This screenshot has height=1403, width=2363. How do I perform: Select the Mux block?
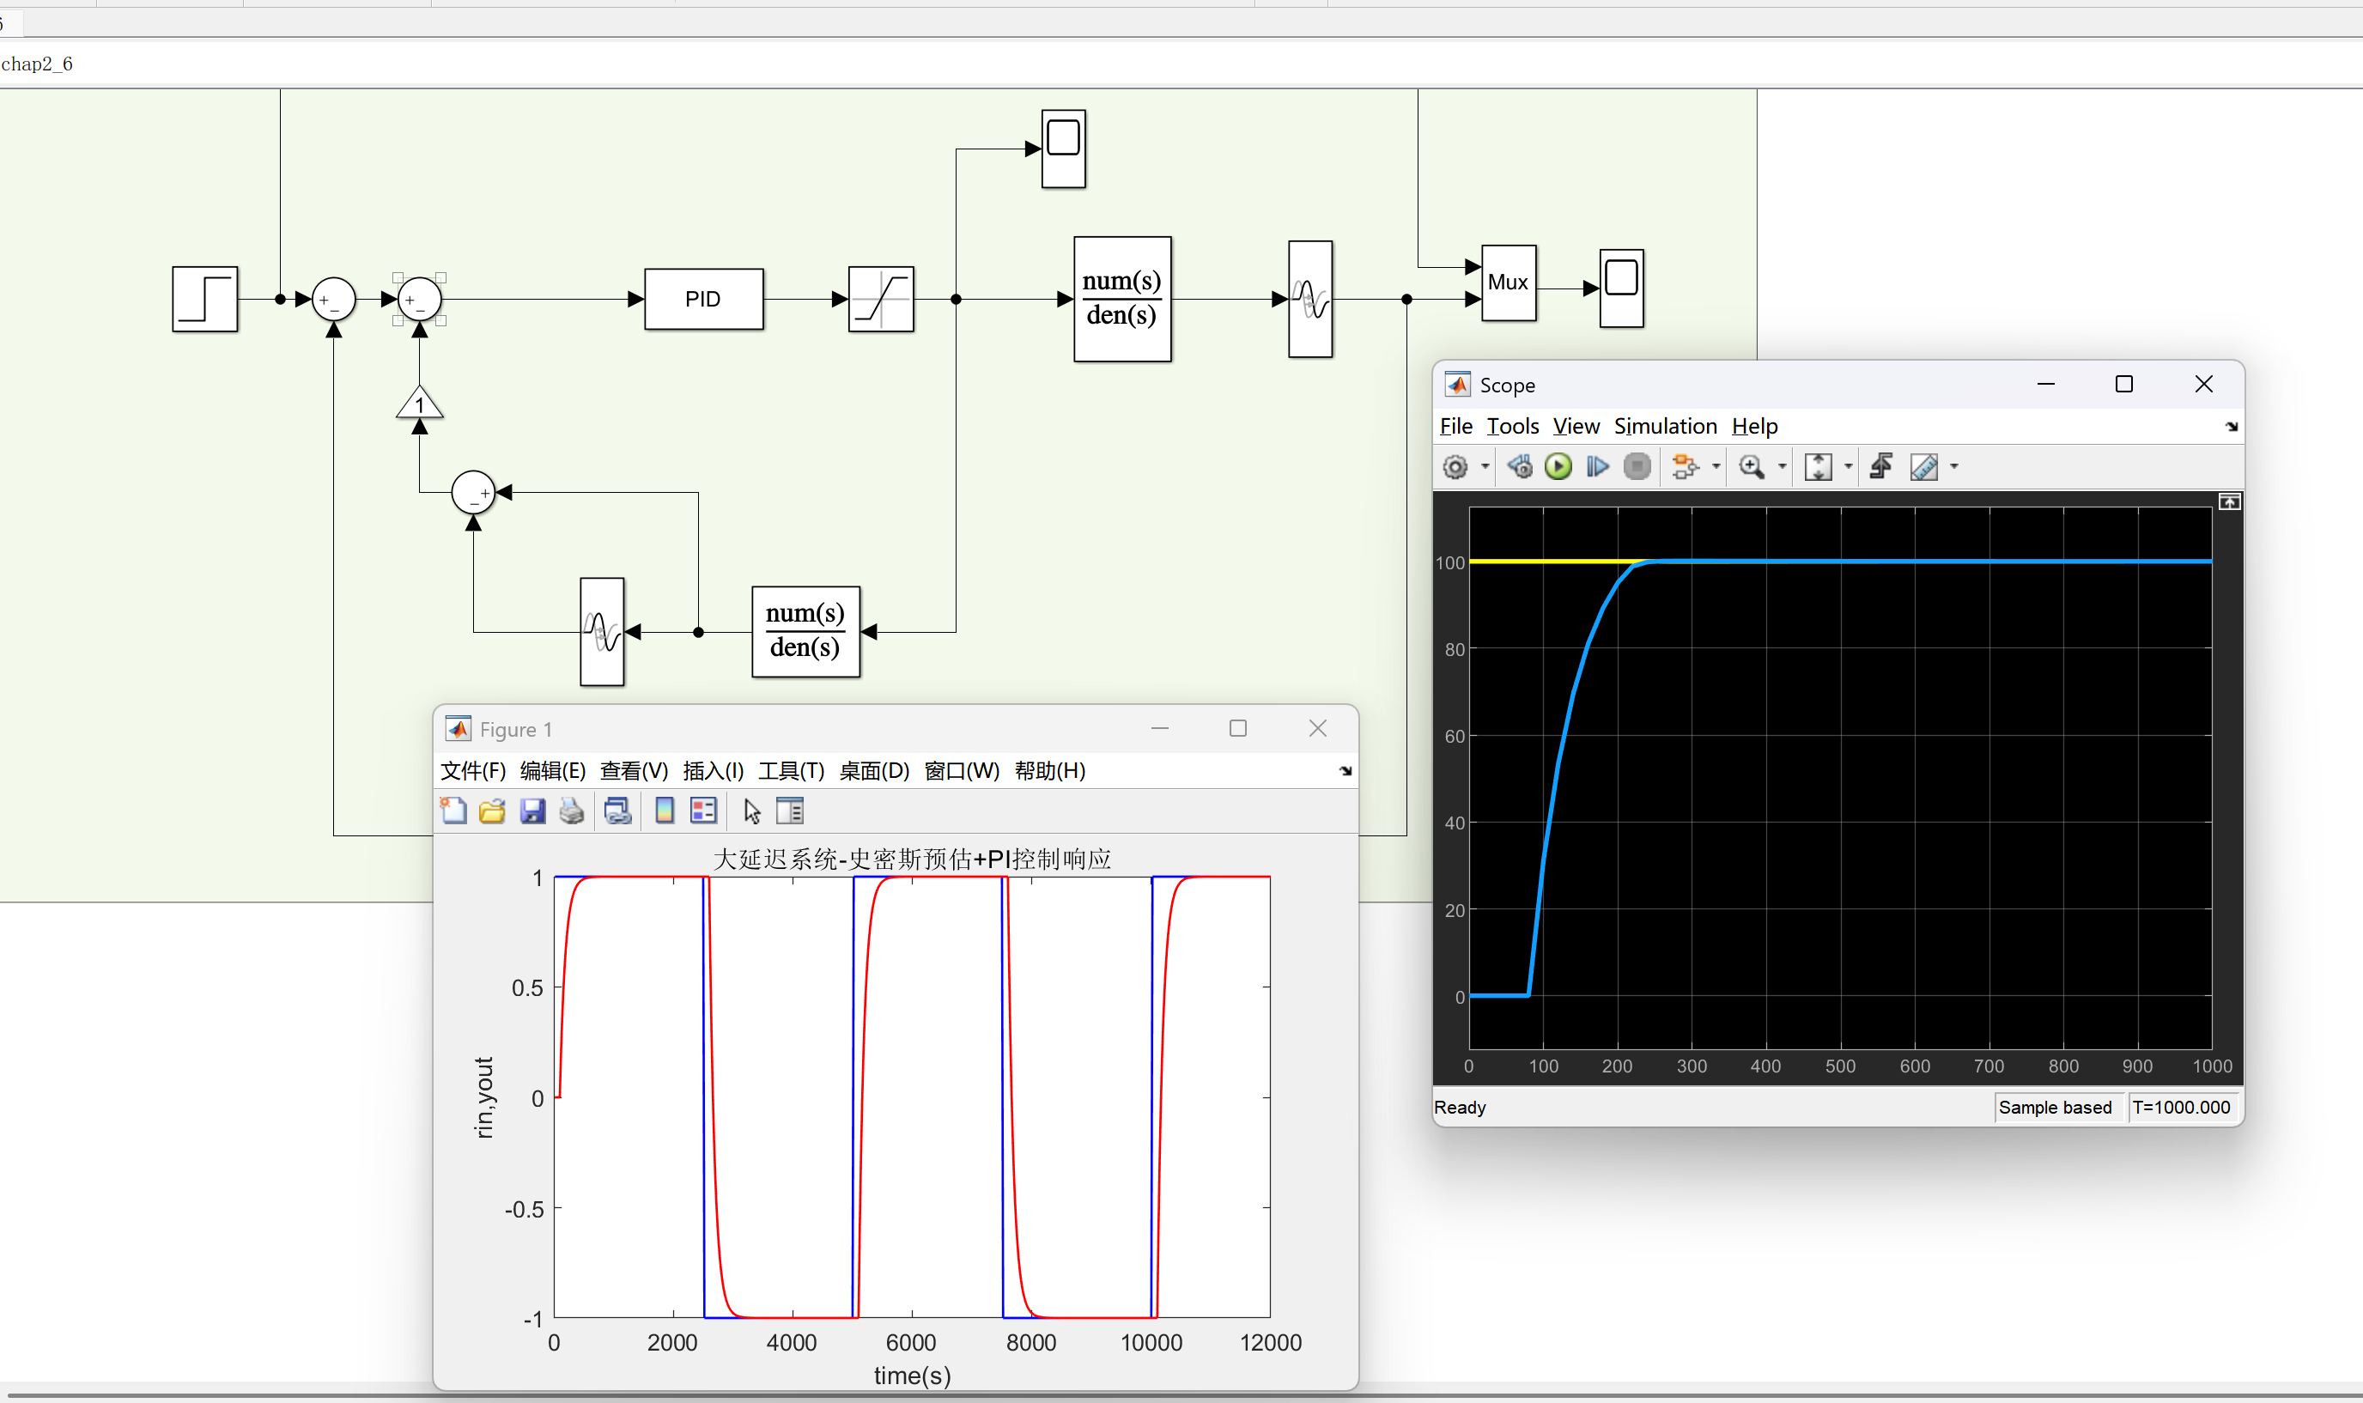pos(1509,282)
